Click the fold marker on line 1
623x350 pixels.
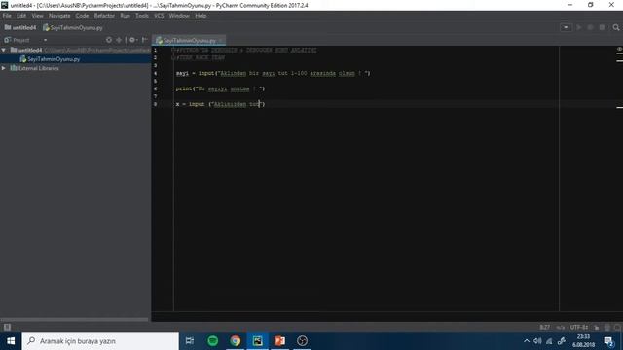[x=173, y=50]
